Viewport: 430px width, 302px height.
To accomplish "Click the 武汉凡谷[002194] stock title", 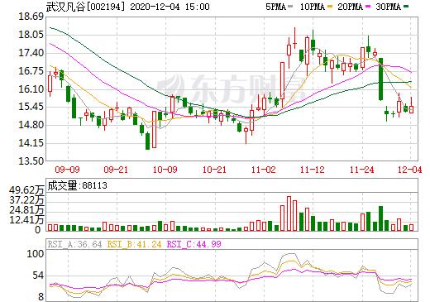I will pyautogui.click(x=85, y=7).
